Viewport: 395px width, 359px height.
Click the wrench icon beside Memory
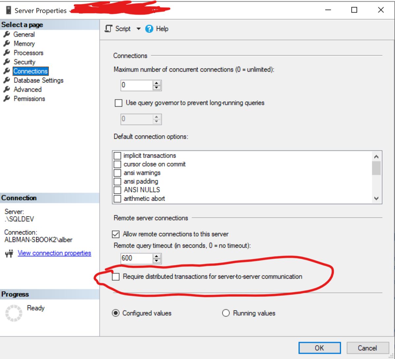tap(7, 43)
